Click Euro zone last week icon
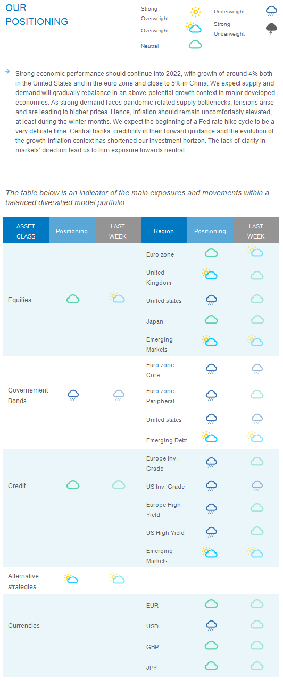This screenshot has width=283, height=681. (256, 251)
